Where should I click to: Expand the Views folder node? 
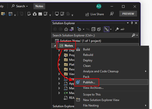click(59, 74)
